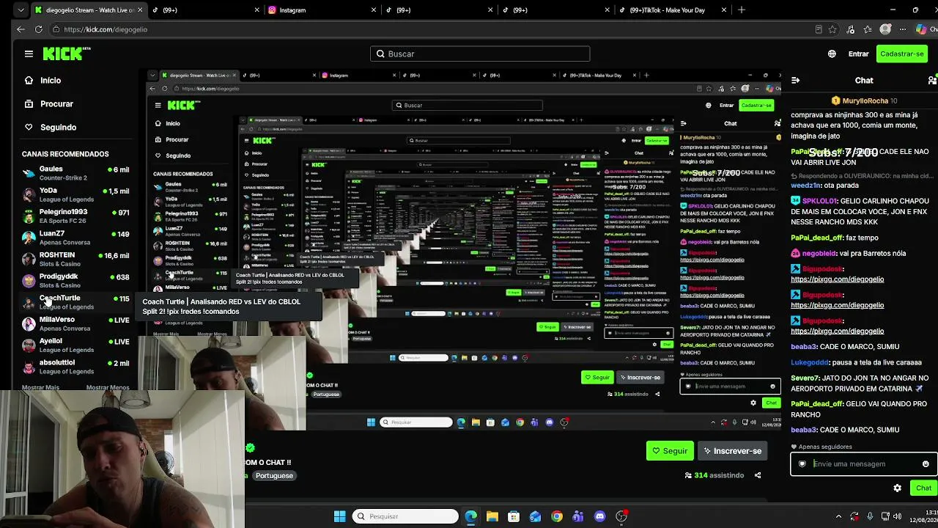This screenshot has width=938, height=528.
Task: Toggle the reader view icon in address bar
Action: 819,29
